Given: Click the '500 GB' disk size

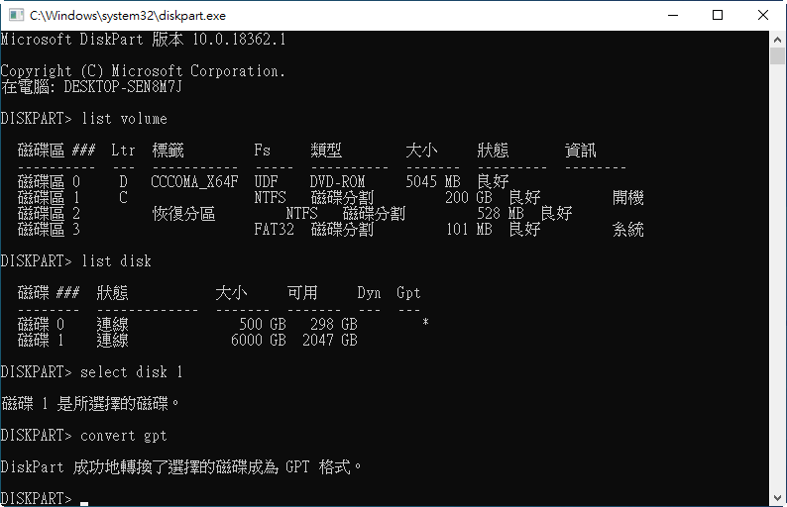Looking at the screenshot, I should tap(263, 325).
